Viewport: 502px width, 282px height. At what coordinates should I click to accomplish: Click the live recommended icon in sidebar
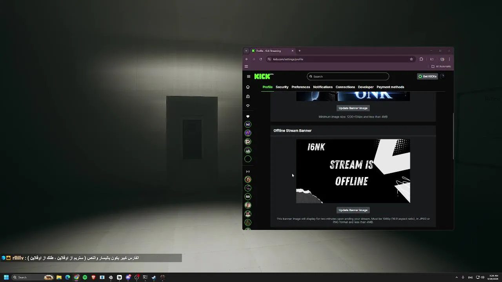[247, 172]
